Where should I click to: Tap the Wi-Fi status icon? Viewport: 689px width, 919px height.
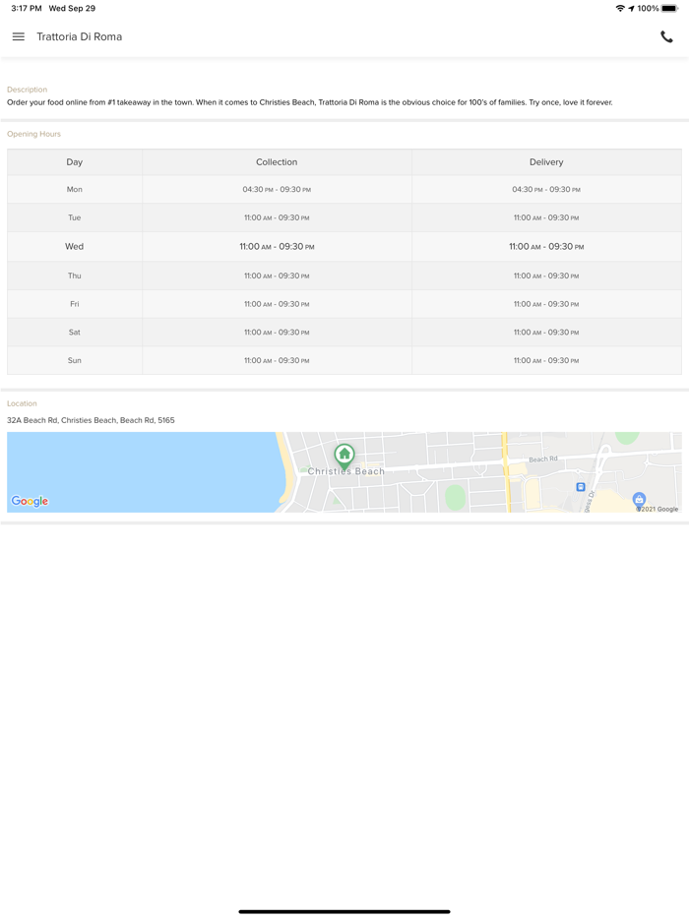point(620,8)
